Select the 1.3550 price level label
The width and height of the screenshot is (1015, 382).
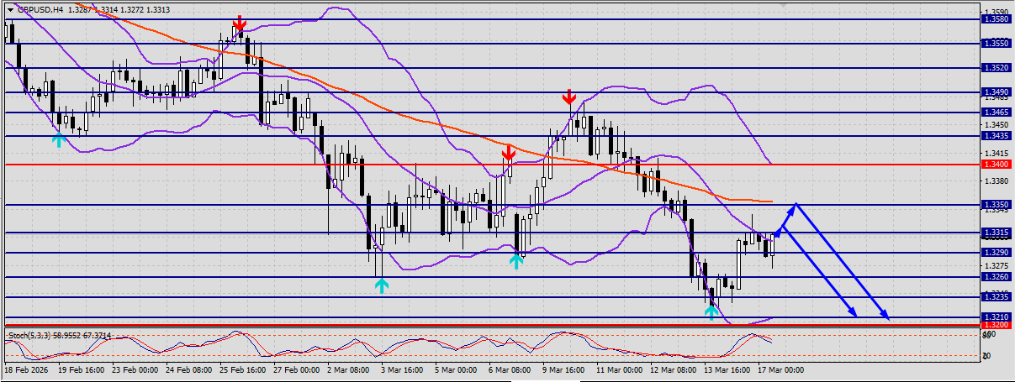tap(995, 43)
